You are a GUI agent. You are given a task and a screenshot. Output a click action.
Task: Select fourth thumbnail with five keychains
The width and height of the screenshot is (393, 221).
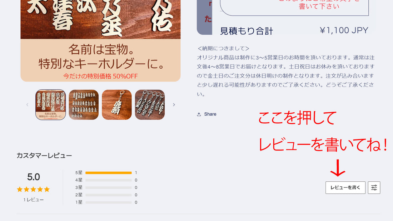[150, 105]
